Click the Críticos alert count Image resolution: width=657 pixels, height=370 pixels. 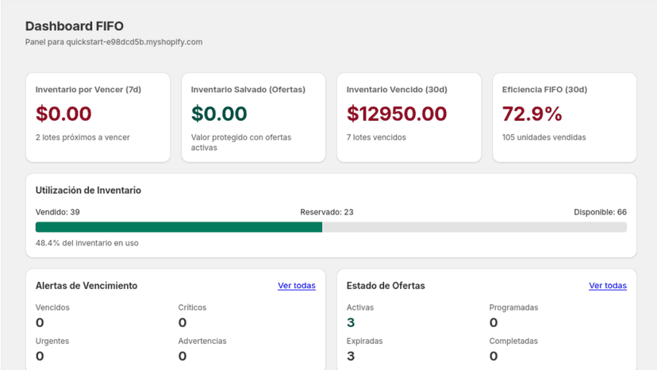[182, 322]
